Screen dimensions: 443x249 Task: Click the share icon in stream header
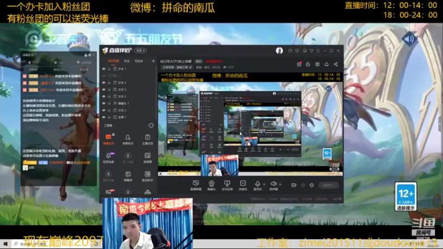tap(336, 64)
